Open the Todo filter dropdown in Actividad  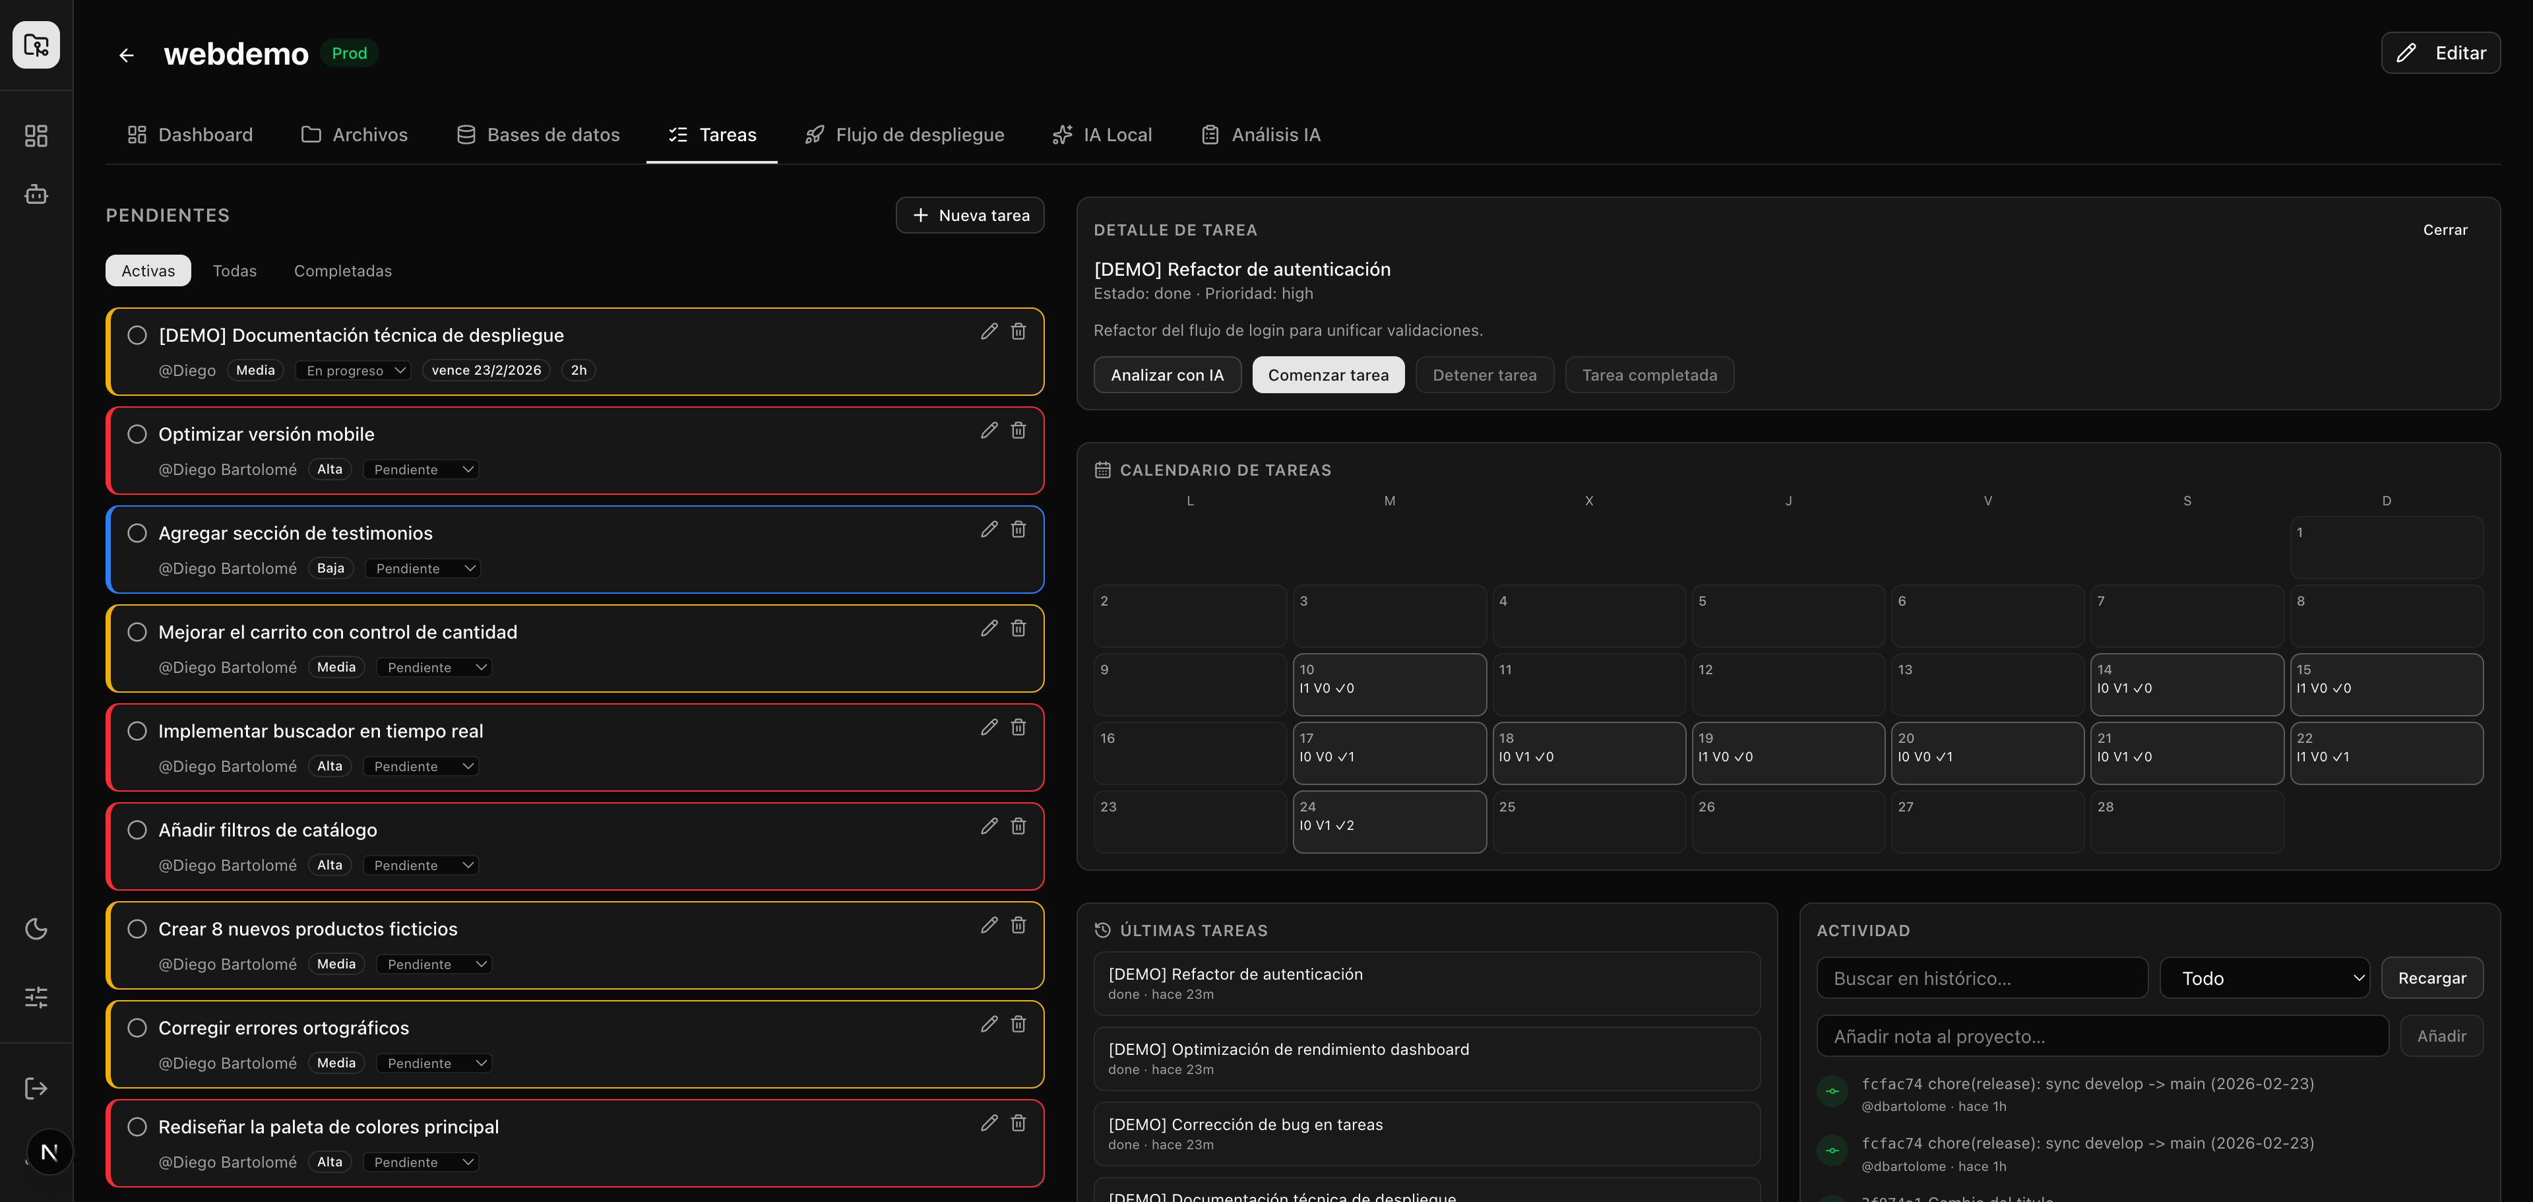coord(2264,978)
